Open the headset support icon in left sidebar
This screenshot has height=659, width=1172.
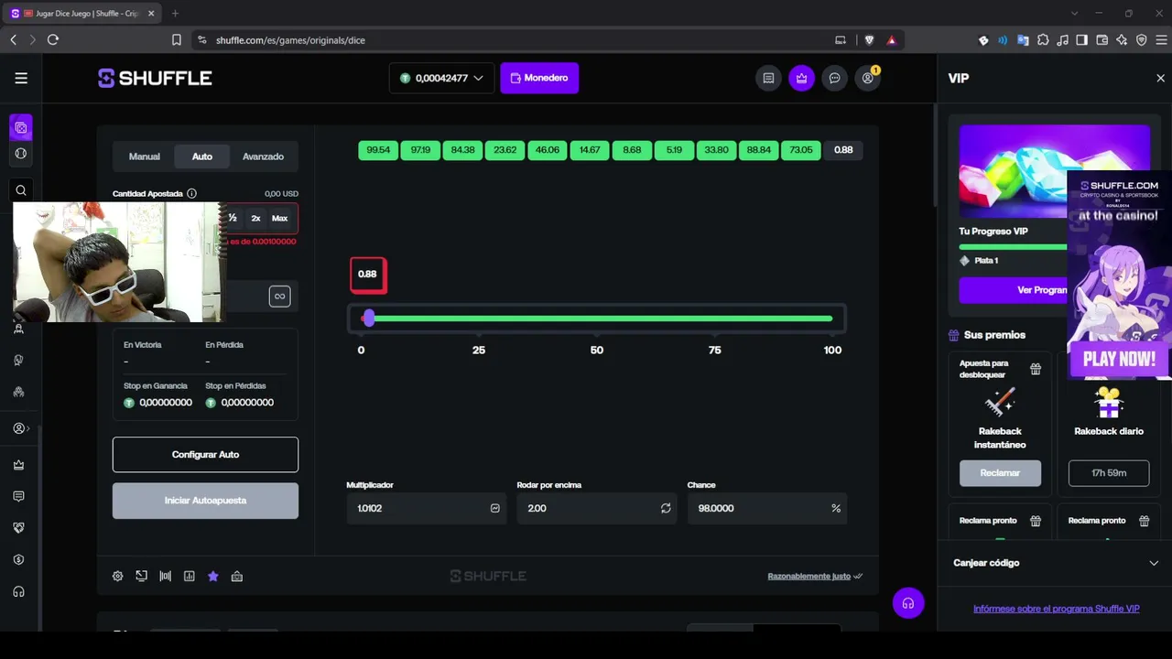click(18, 592)
